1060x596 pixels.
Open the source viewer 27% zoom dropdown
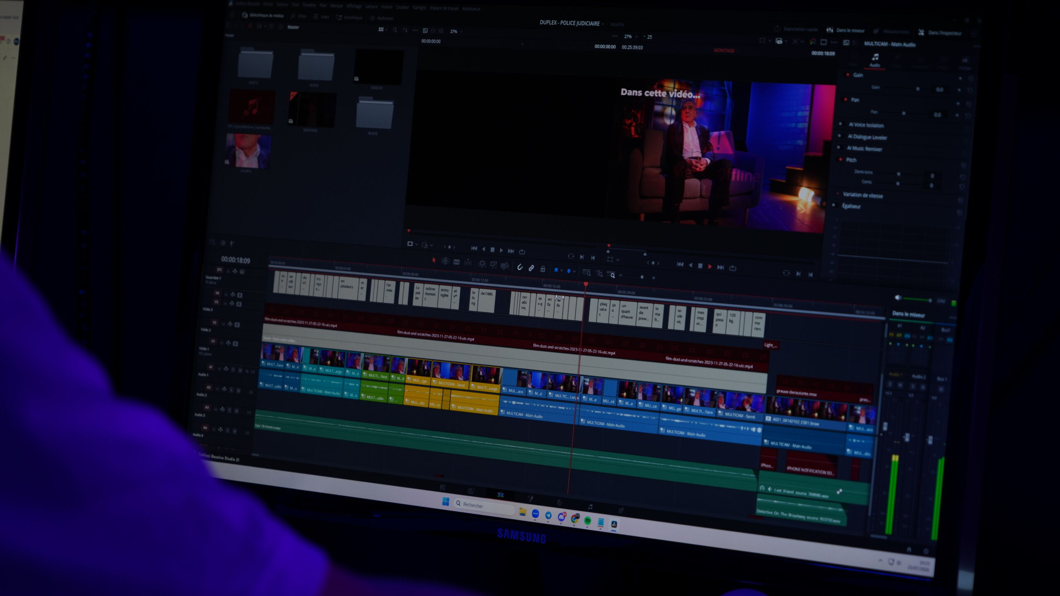pyautogui.click(x=457, y=31)
